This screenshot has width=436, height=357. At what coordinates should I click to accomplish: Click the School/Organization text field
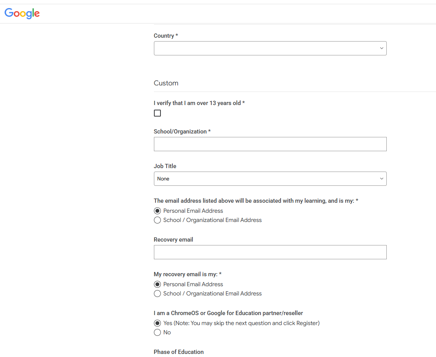(x=270, y=144)
